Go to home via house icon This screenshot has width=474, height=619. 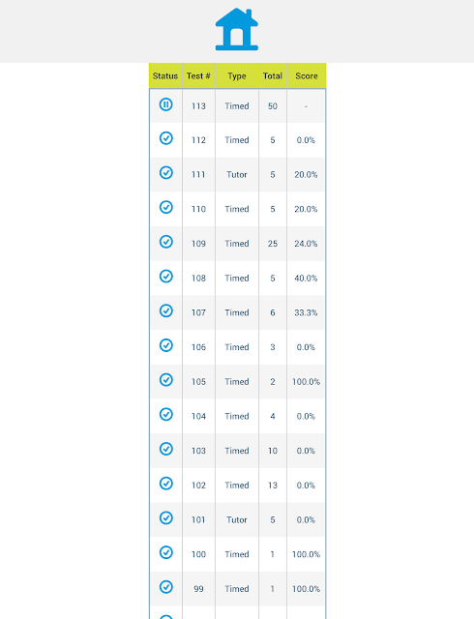(x=237, y=29)
